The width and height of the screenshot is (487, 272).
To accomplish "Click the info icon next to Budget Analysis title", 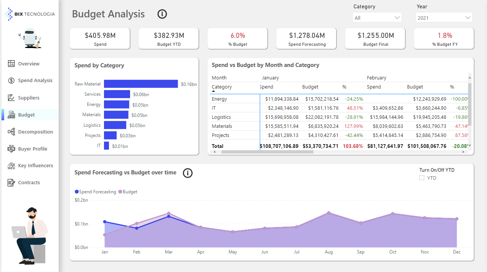I will click(x=162, y=14).
